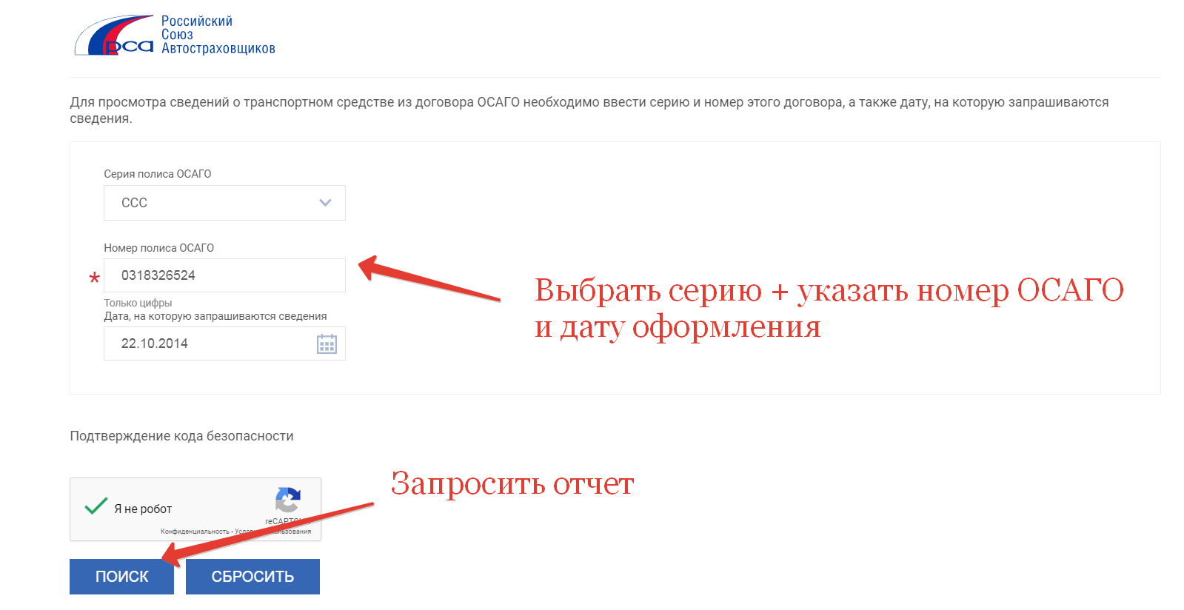The image size is (1184, 610).
Task: Click the red required-field asterisk
Action: point(94,278)
